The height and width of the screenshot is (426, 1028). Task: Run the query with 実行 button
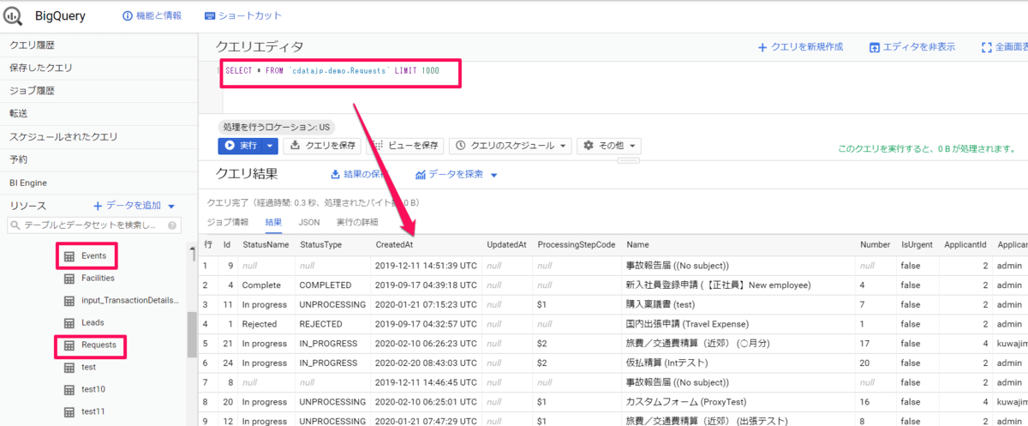[x=239, y=146]
